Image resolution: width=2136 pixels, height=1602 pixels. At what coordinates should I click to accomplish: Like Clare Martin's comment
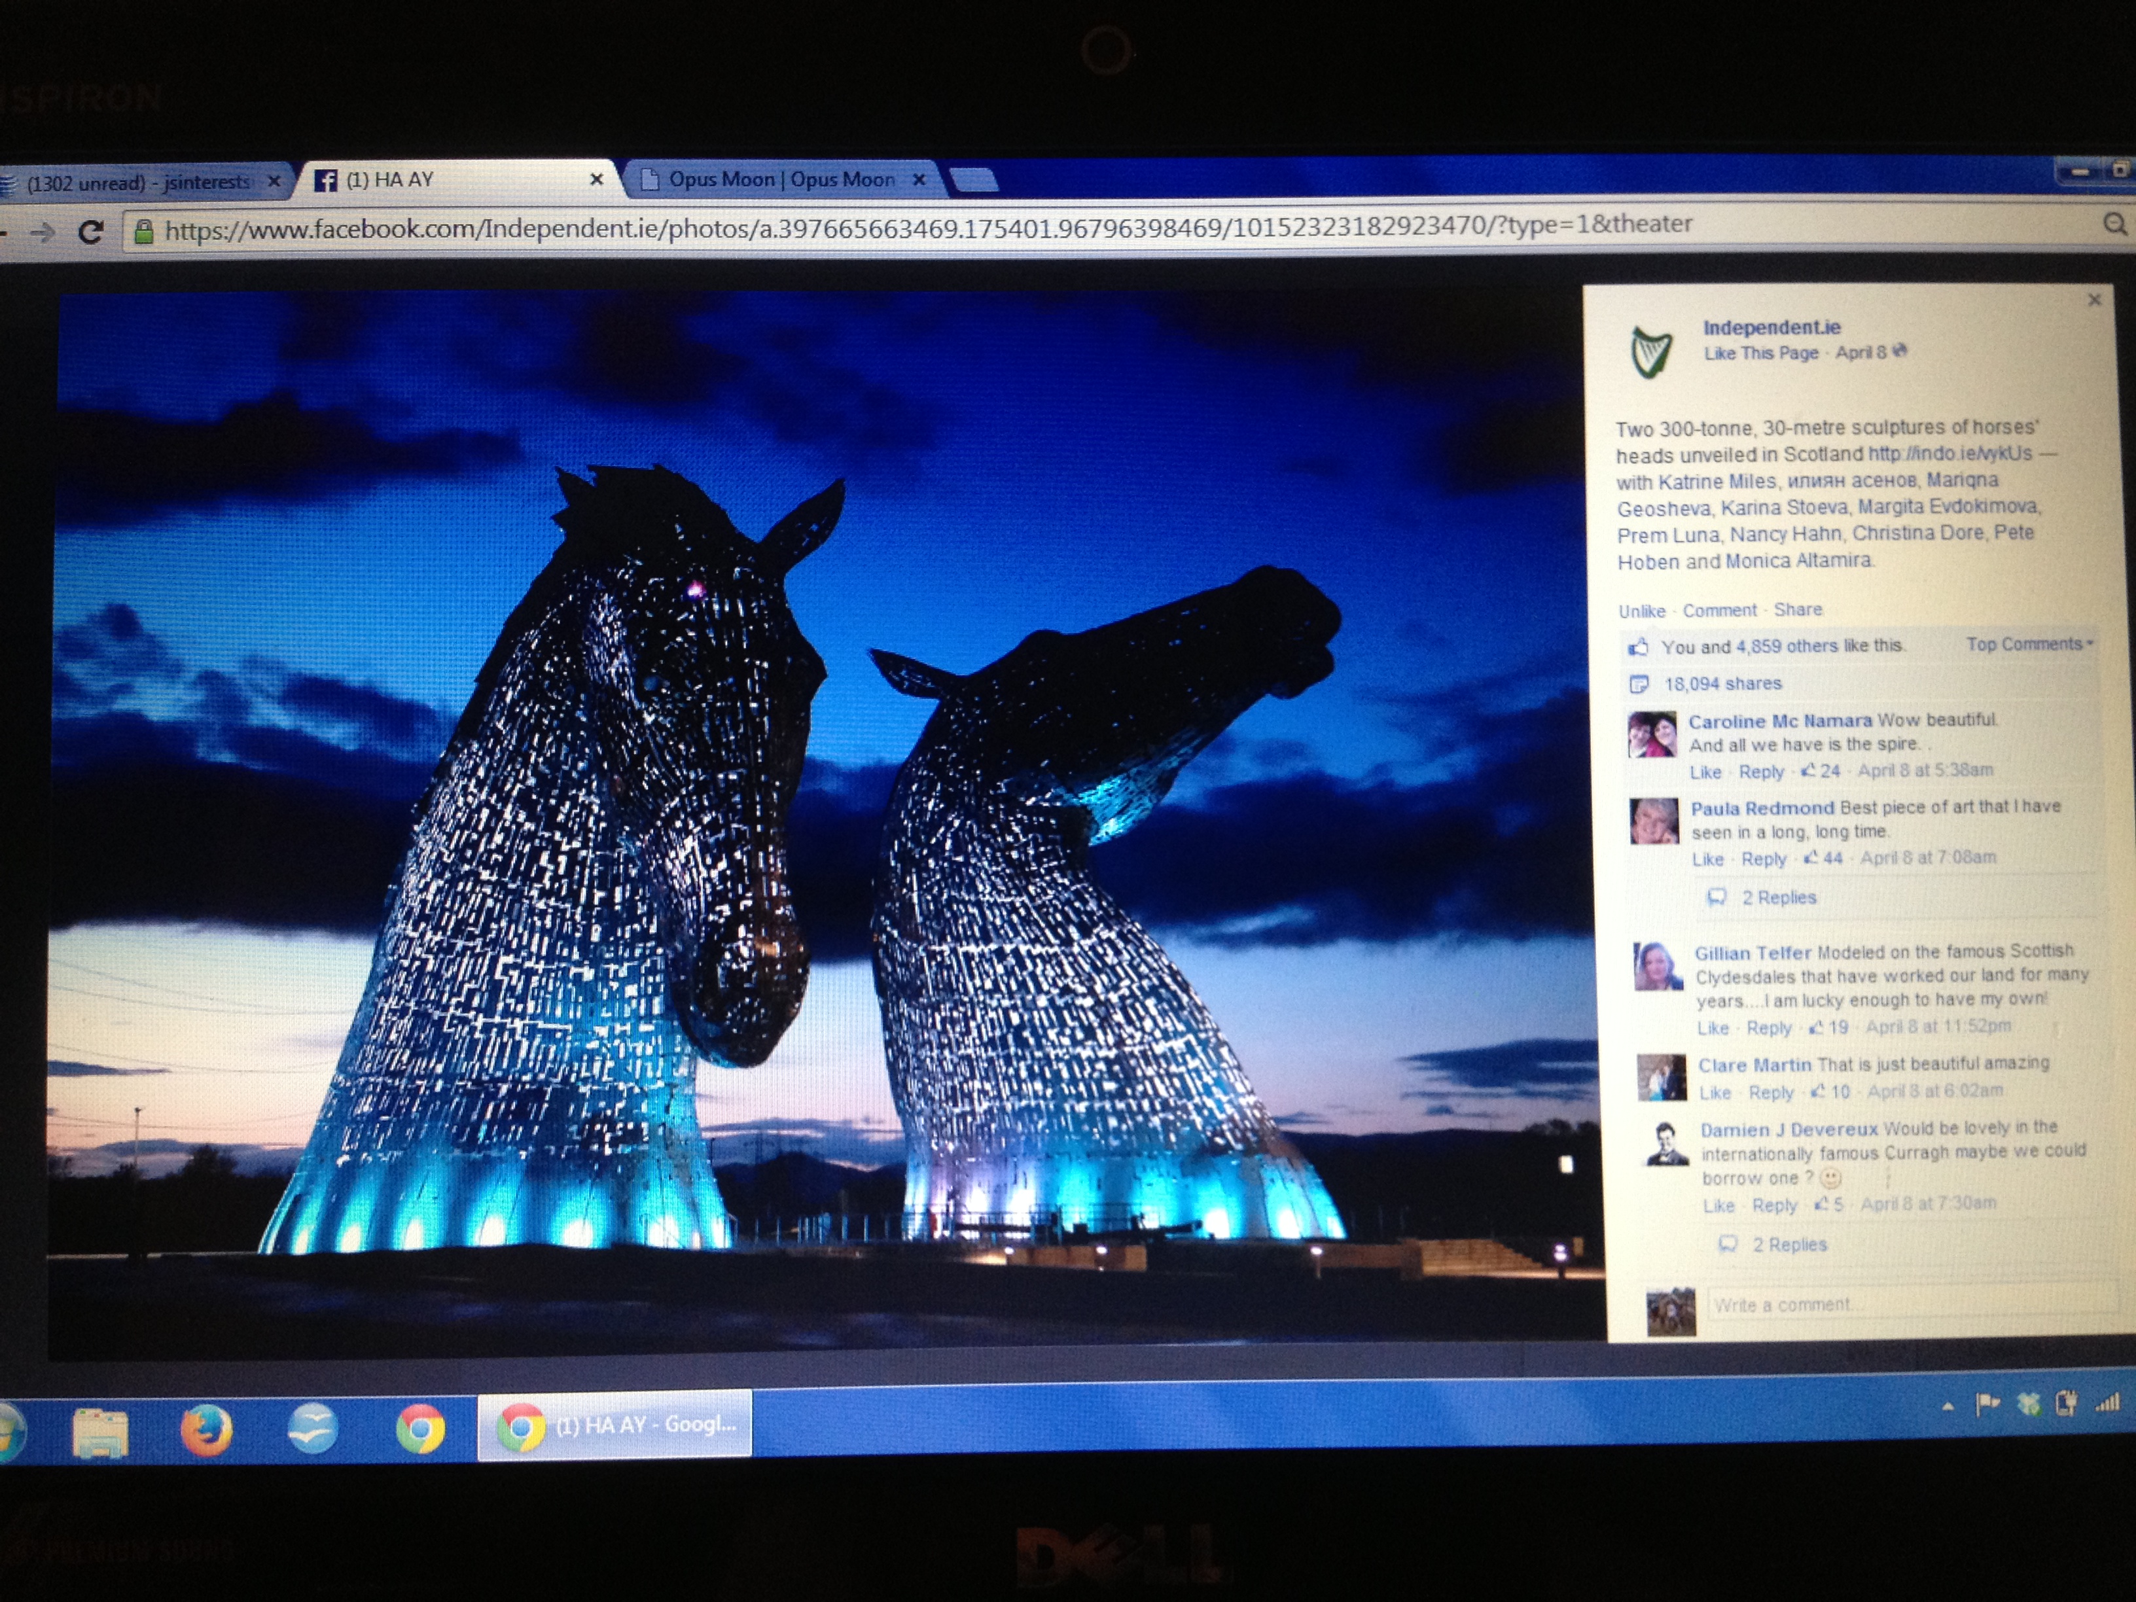click(1715, 1093)
